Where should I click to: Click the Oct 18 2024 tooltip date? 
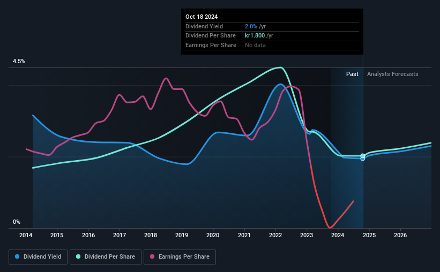202,17
